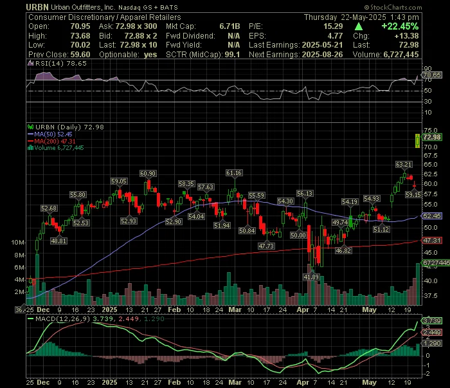The width and height of the screenshot is (450, 388).
Task: Click the High 73.68 value
Action: pos(80,36)
